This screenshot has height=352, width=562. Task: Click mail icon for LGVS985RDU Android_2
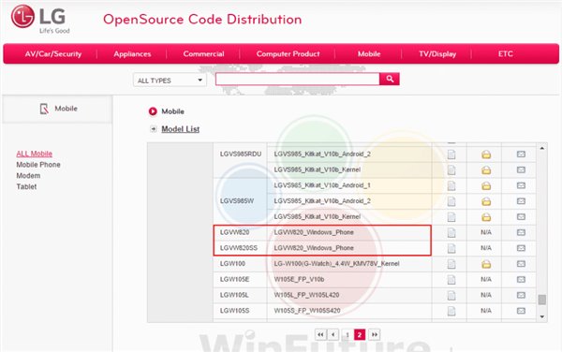(x=521, y=154)
